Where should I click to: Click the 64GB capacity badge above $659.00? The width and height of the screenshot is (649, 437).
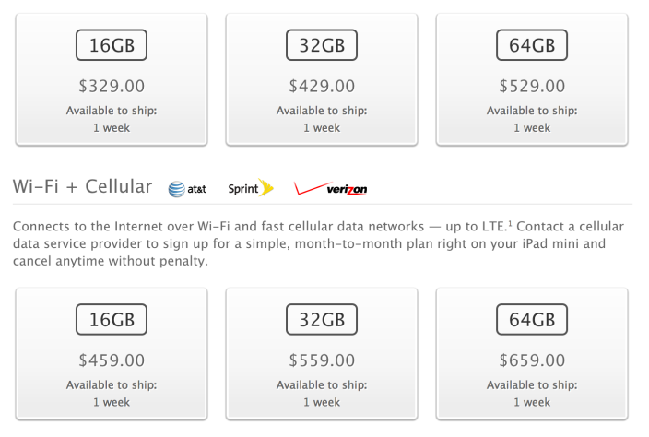pyautogui.click(x=532, y=320)
